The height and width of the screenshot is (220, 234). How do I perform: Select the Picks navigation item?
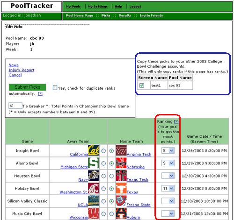point(106,15)
